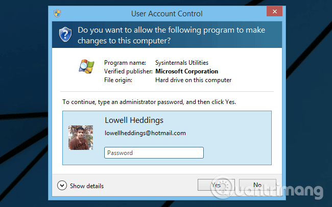Viewport: 332px width, 207px height.
Task: Confirm with the Yes button
Action: tap(216, 185)
